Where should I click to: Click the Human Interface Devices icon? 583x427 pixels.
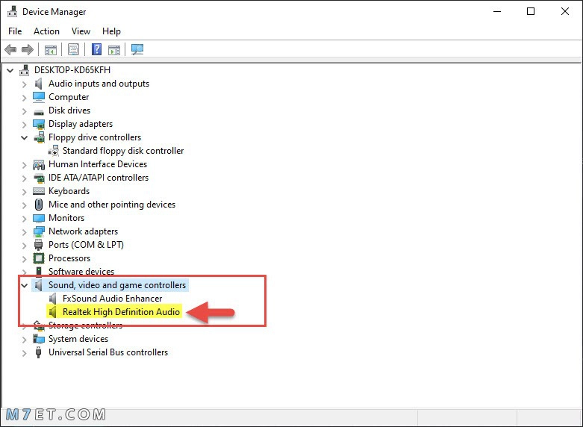pos(39,164)
